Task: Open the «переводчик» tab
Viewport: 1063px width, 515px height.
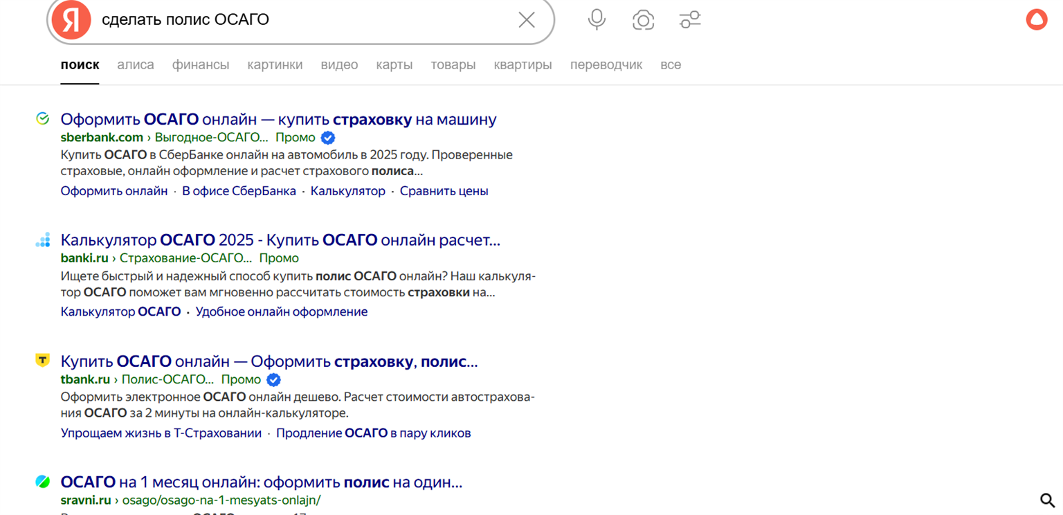Action: [x=606, y=65]
